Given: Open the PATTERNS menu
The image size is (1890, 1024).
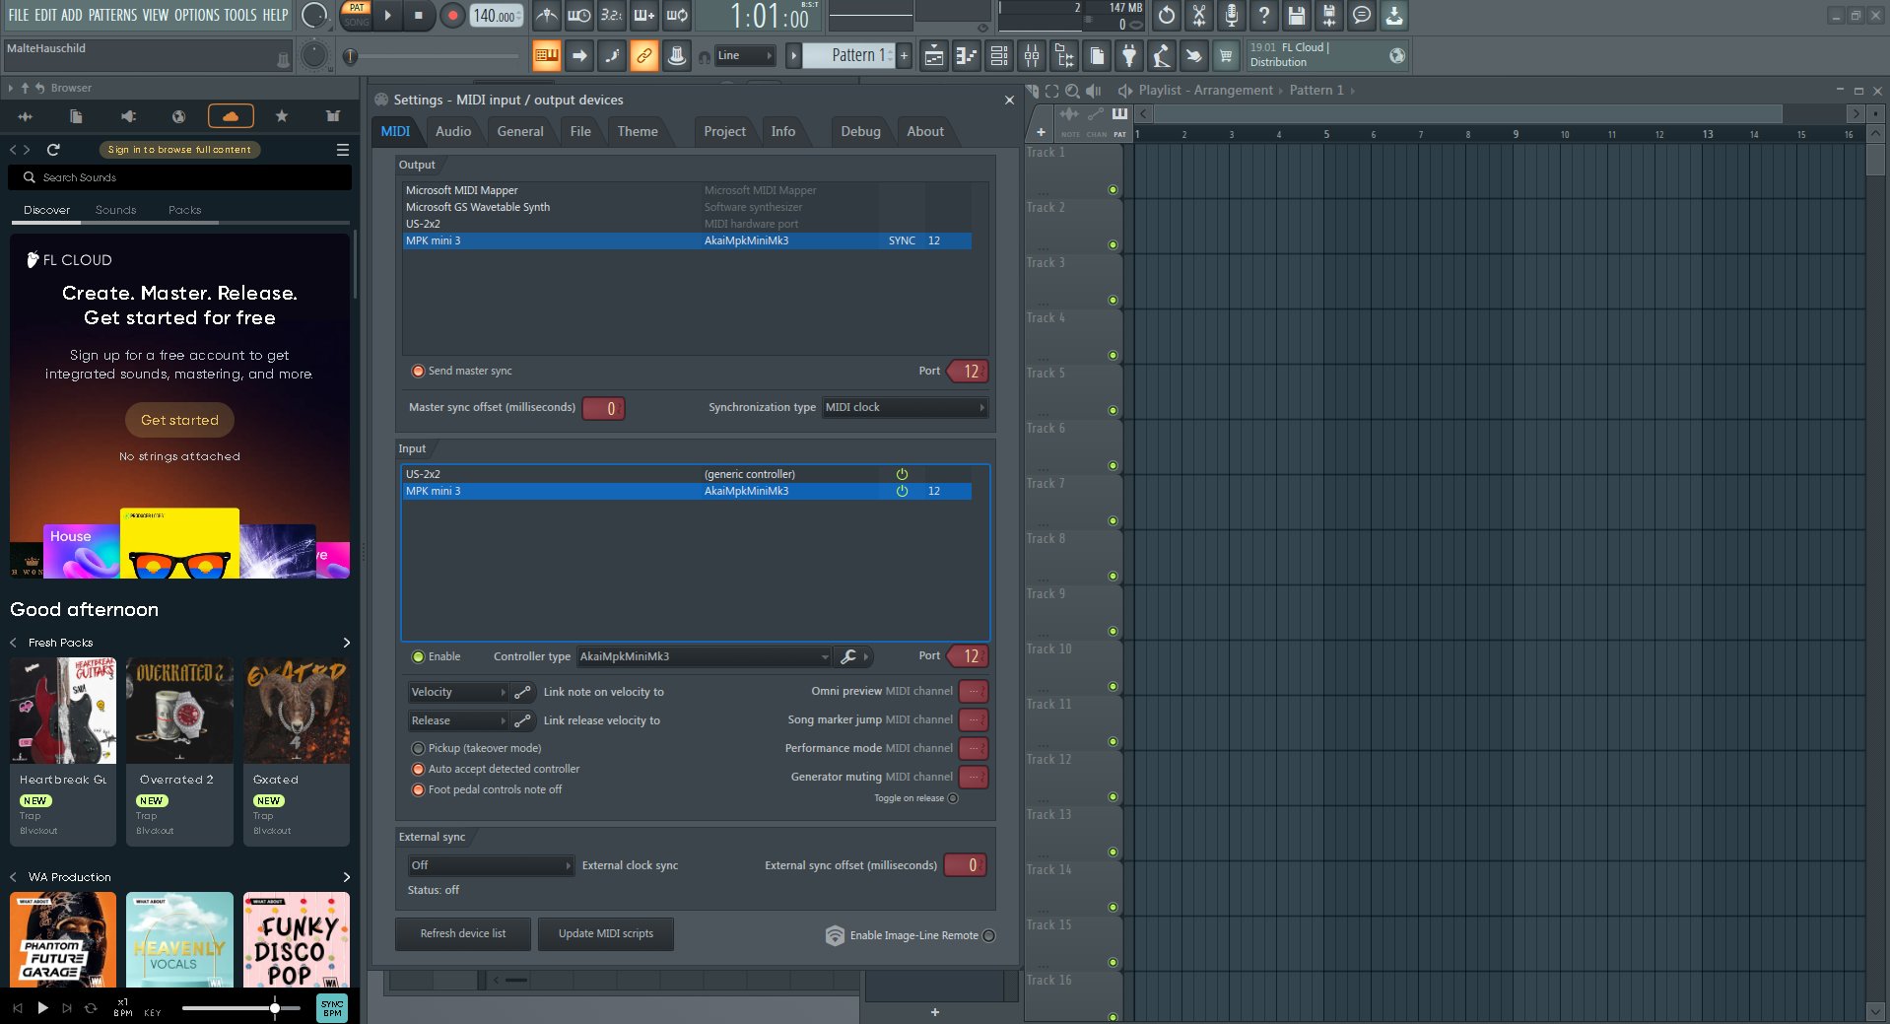Looking at the screenshot, I should click(112, 15).
